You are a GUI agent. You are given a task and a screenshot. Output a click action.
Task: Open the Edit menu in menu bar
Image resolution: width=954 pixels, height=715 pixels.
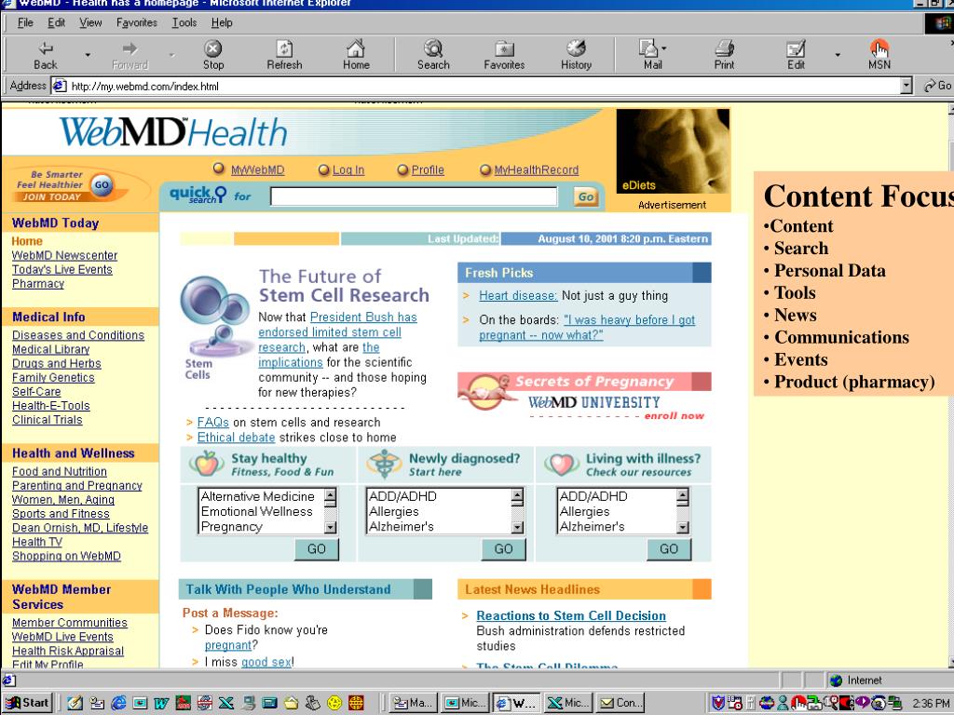(x=57, y=22)
